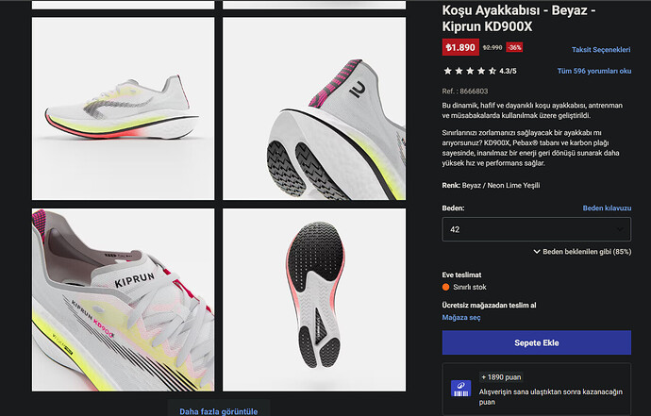Click Renk: Beyaz / Neon Lime Yeşili text
Image resolution: width=651 pixels, height=416 pixels.
491,185
